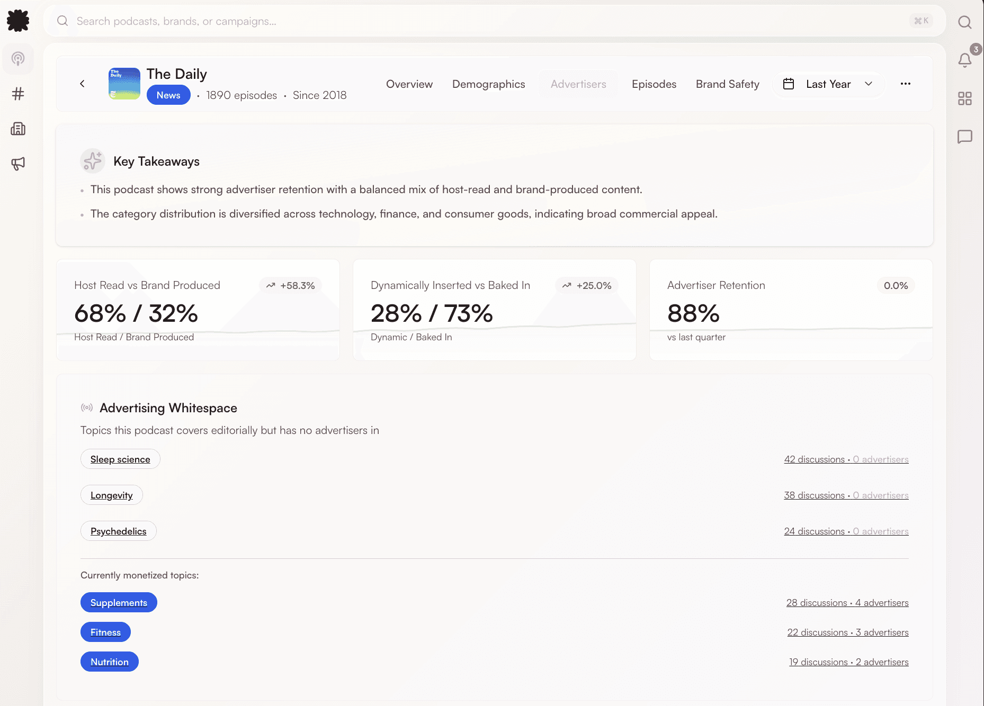Screen dimensions: 984x706
Task: Click the 19 discussions · 2 advertisers link
Action: pyautogui.click(x=849, y=662)
